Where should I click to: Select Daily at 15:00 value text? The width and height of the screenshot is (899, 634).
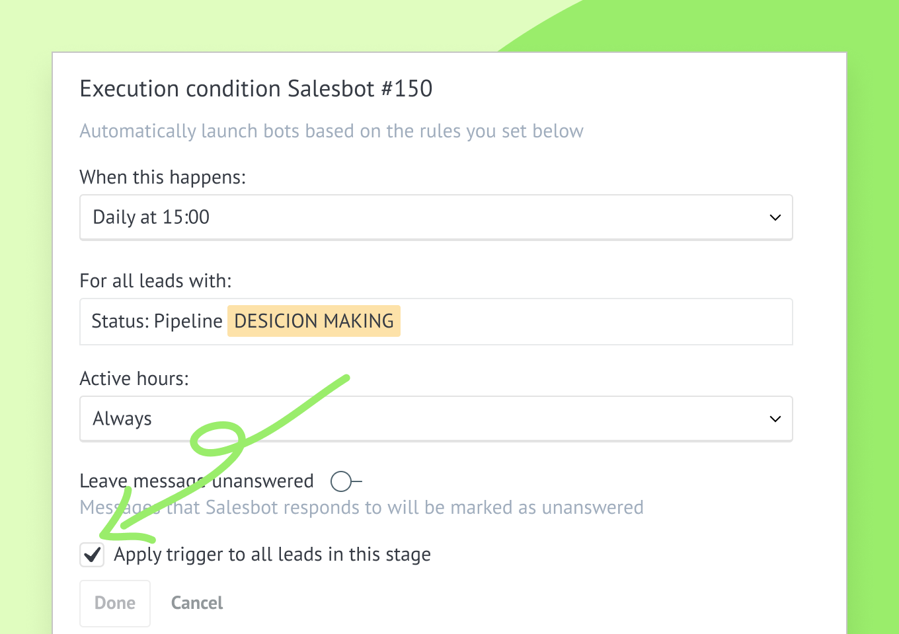(x=151, y=217)
